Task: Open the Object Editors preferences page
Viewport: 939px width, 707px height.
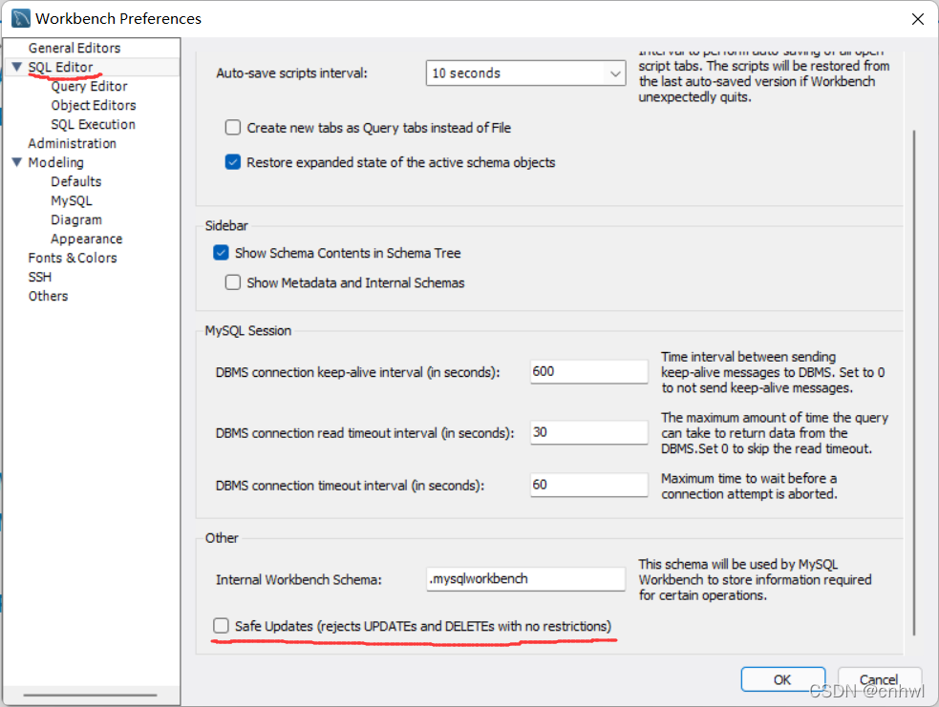Action: click(94, 105)
